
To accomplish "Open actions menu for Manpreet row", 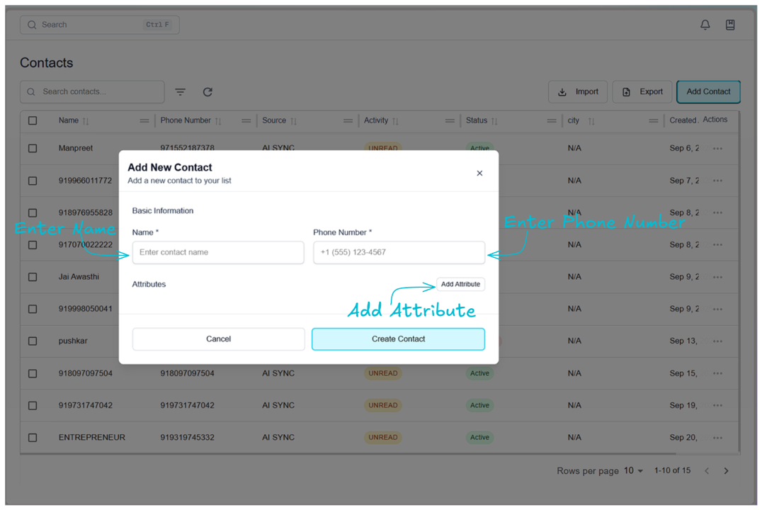I will coord(717,149).
